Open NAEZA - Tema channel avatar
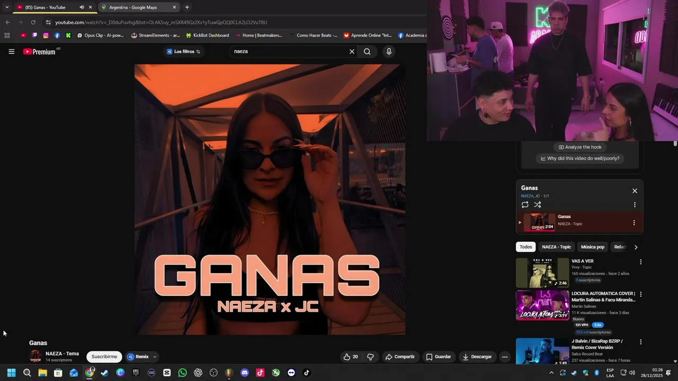The image size is (678, 381). click(x=35, y=356)
